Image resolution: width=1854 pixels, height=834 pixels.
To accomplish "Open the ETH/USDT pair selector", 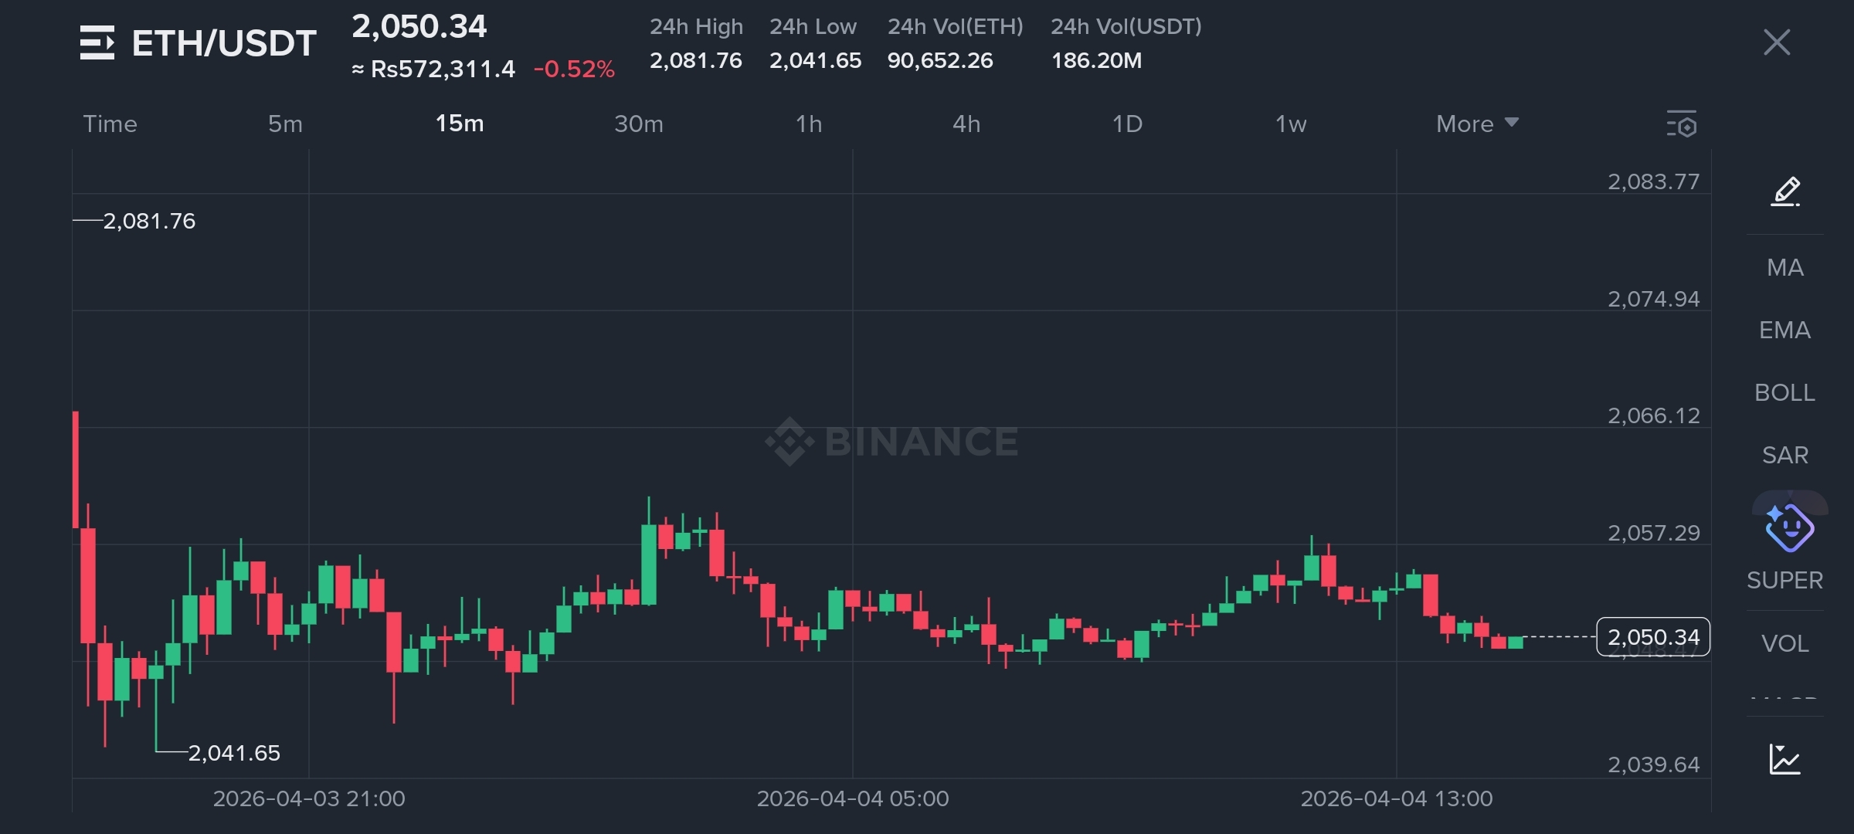I will point(224,43).
